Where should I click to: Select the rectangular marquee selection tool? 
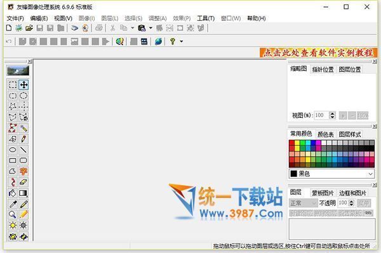coord(13,85)
